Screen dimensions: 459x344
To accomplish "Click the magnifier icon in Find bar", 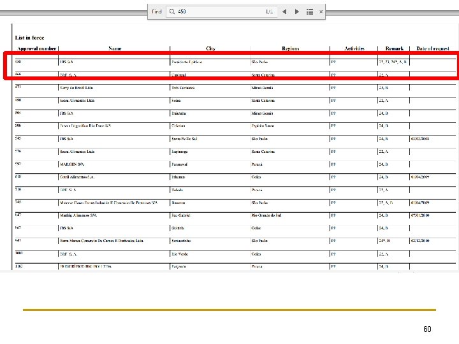I will point(172,11).
